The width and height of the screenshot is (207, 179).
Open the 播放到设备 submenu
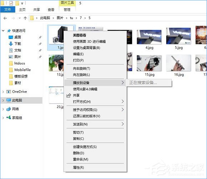coord(95,83)
